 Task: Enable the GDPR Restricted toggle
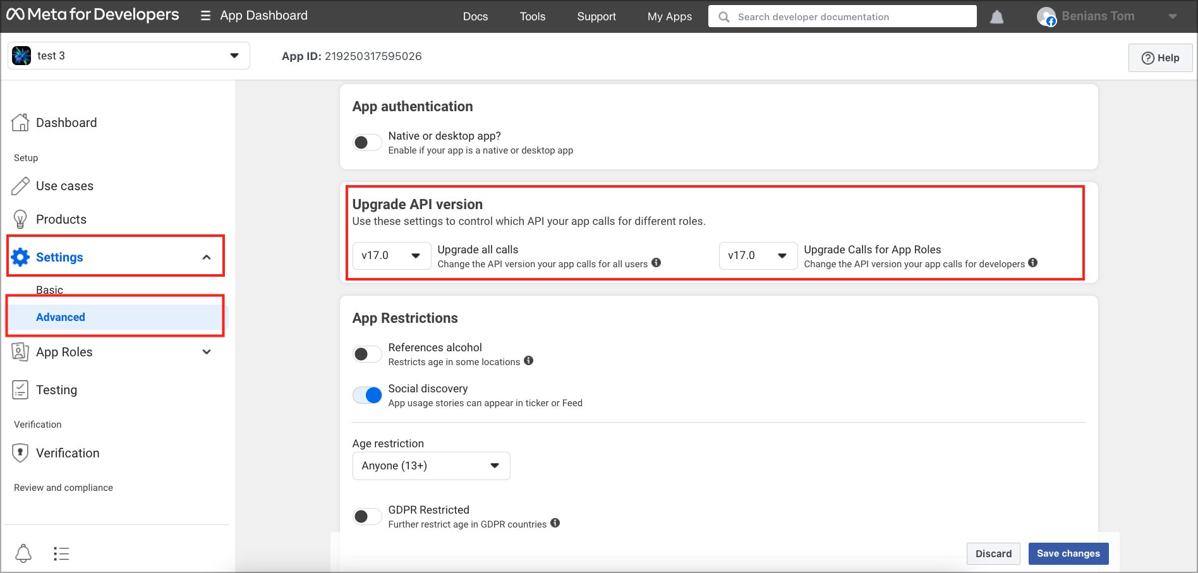click(x=367, y=517)
